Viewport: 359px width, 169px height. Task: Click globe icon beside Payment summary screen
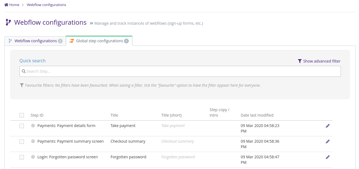pyautogui.click(x=33, y=141)
